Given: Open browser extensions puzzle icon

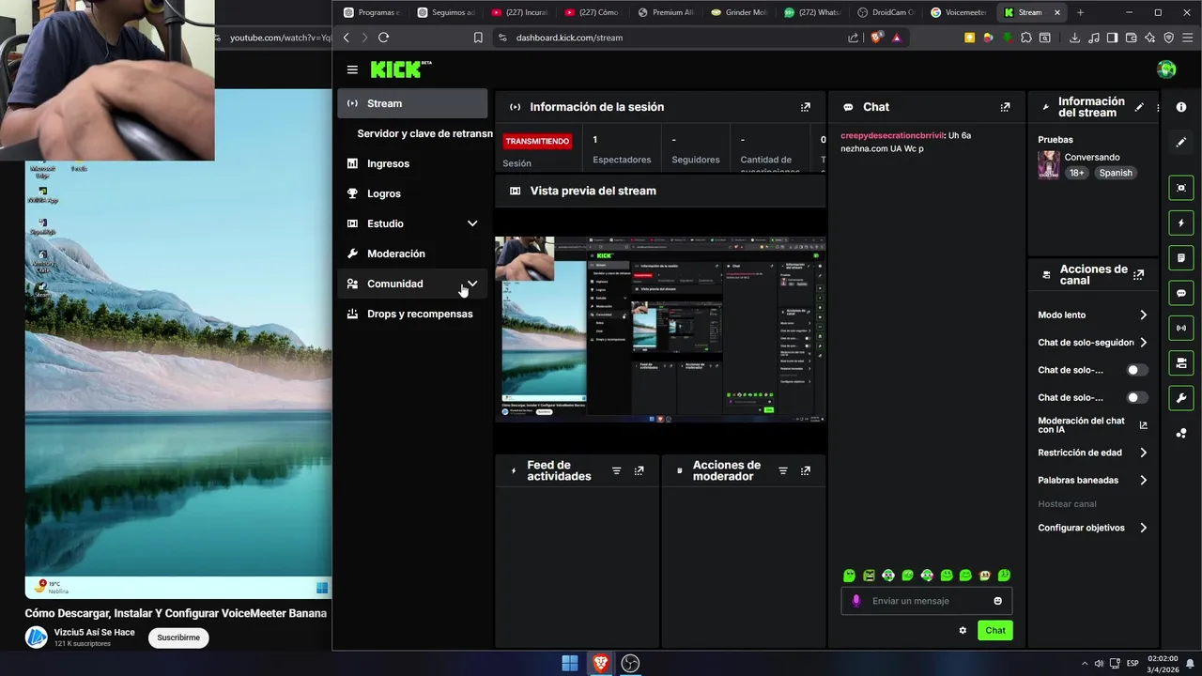Looking at the screenshot, I should [x=1026, y=38].
